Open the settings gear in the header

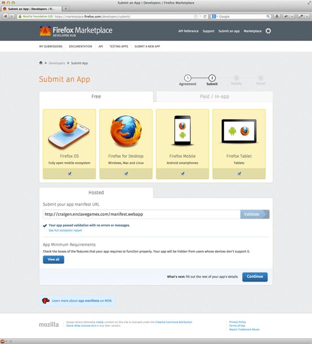268,31
